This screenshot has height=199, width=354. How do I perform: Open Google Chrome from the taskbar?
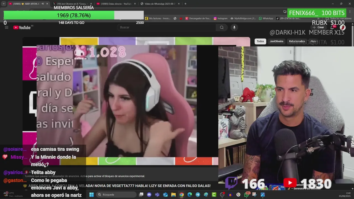point(181,195)
